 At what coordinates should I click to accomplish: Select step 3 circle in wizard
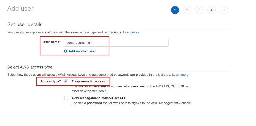[199, 10]
